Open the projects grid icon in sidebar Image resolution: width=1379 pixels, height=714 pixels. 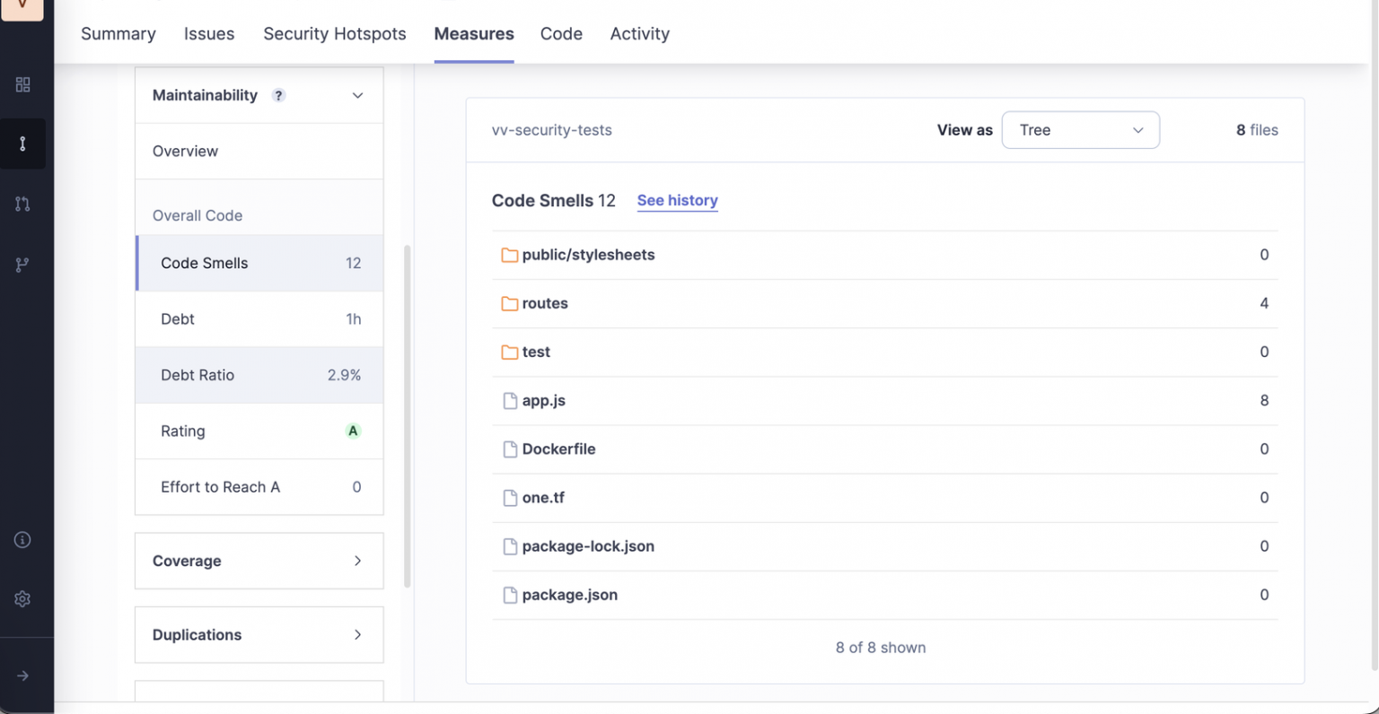(x=22, y=84)
